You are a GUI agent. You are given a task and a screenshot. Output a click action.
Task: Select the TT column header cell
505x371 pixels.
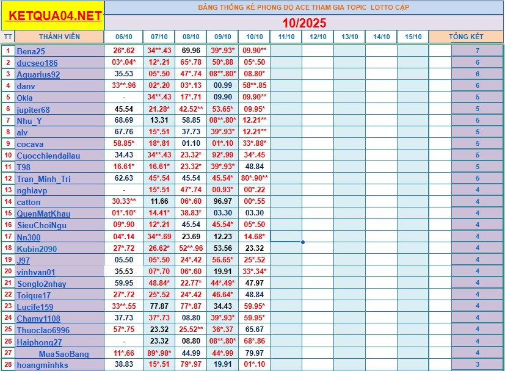point(8,37)
